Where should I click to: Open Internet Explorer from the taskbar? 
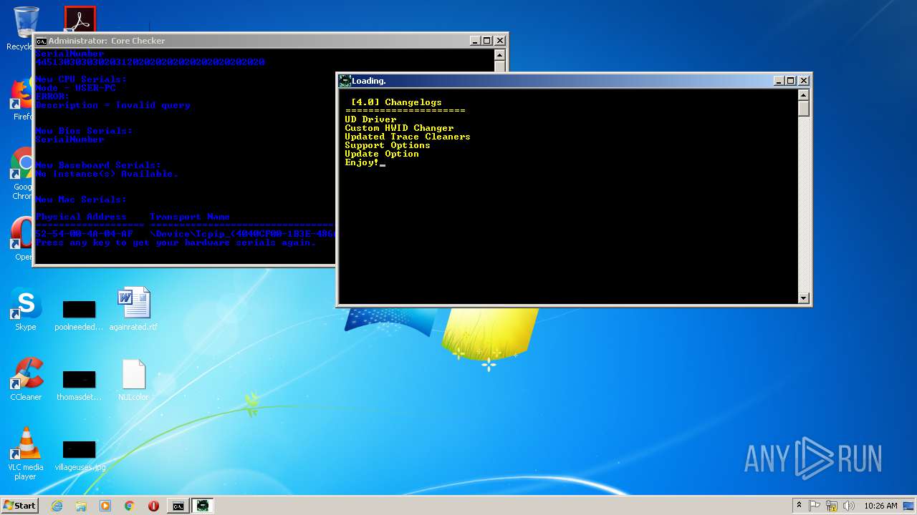[57, 506]
